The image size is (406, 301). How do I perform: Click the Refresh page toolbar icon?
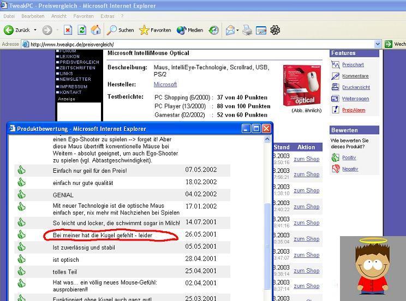82,31
